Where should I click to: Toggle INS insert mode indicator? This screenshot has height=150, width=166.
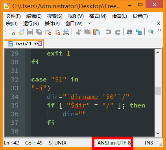(149, 143)
